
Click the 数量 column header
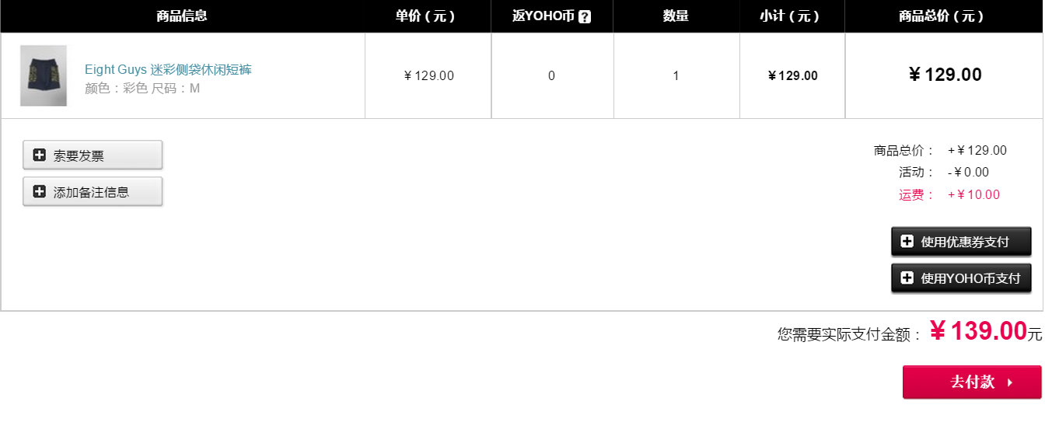click(676, 16)
